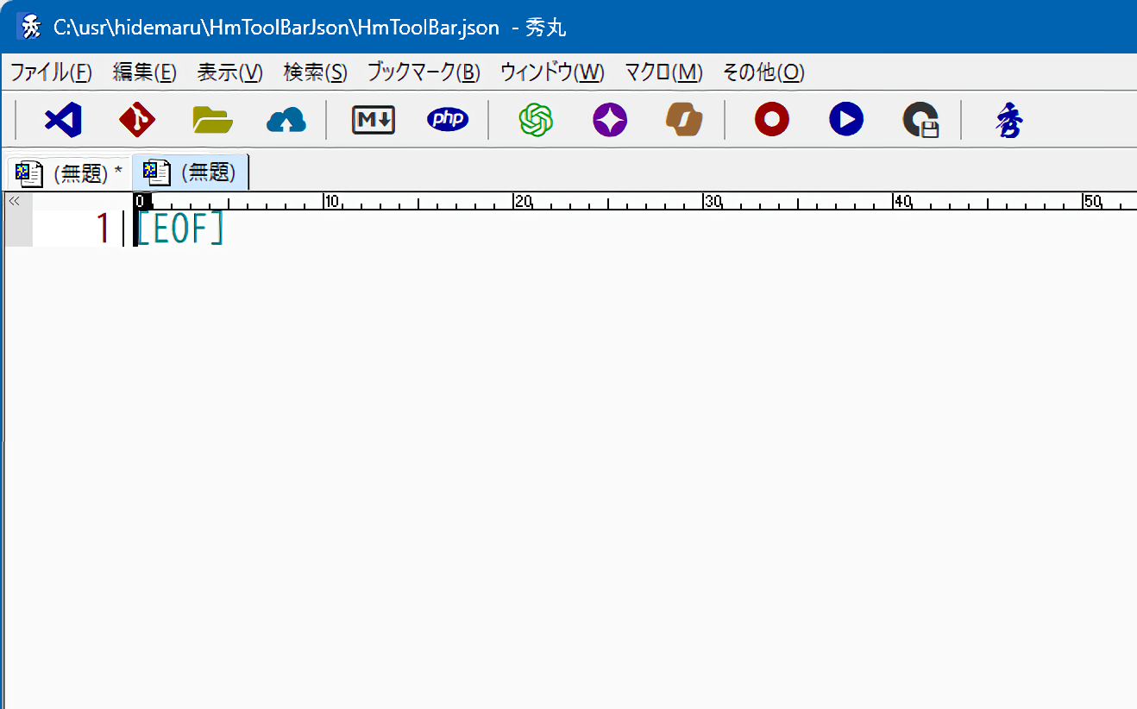Click the [EOF] marker in the editor
Viewport: 1137px width, 709px height.
pyautogui.click(x=180, y=229)
